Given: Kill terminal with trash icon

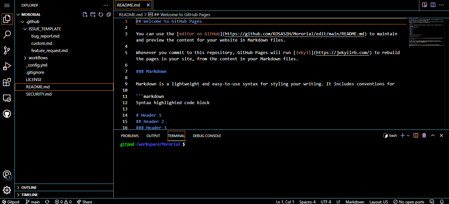Looking at the screenshot, I should [424, 135].
